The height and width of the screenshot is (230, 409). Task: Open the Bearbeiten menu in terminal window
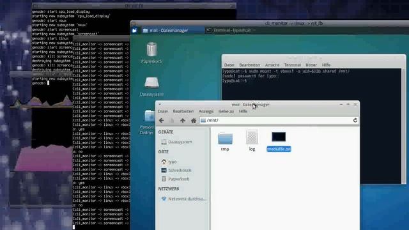click(x=250, y=65)
